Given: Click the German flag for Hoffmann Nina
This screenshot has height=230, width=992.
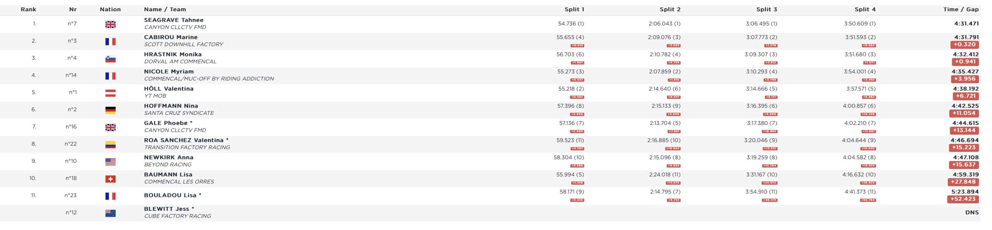Looking at the screenshot, I should [110, 110].
